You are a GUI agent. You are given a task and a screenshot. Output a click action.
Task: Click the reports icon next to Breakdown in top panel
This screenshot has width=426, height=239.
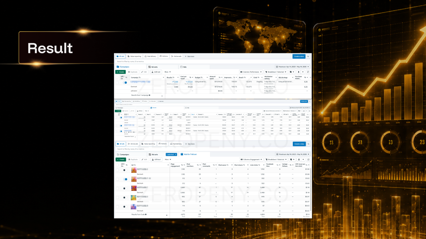(x=292, y=72)
